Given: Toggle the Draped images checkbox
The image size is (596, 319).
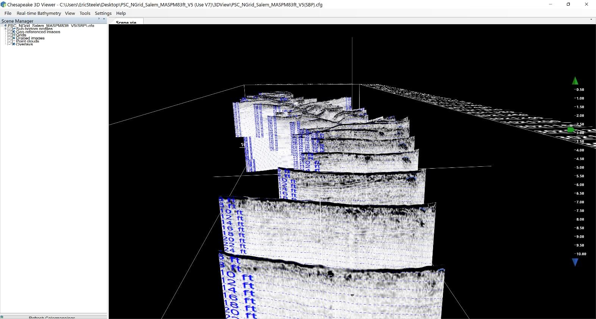Looking at the screenshot, I should pyautogui.click(x=10, y=38).
